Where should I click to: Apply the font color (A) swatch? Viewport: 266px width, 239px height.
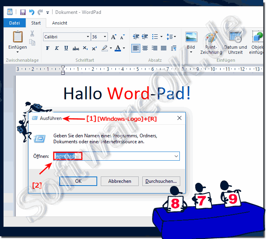coord(118,48)
